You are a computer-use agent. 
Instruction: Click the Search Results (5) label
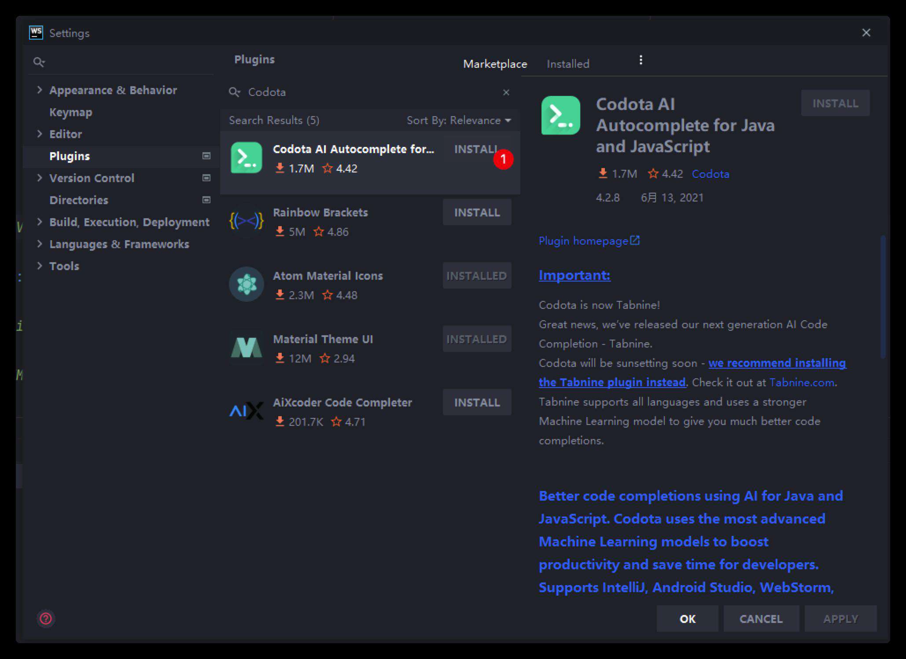coord(274,120)
